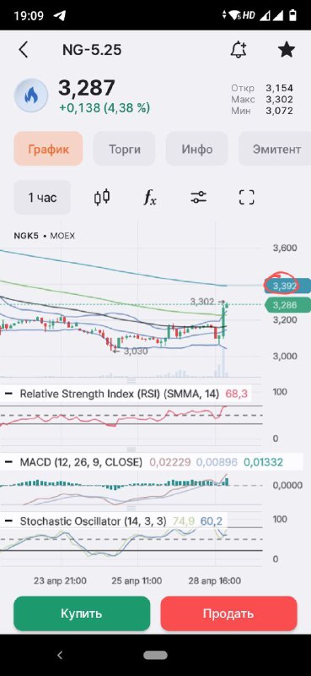
Task: Collapse the RSI indicator panel
Action: 8,393
